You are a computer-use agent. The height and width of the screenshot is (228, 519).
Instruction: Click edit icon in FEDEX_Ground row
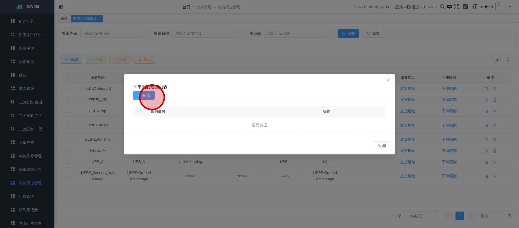click(486, 89)
